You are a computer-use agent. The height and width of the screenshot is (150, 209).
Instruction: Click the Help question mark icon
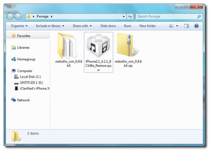[196, 26]
